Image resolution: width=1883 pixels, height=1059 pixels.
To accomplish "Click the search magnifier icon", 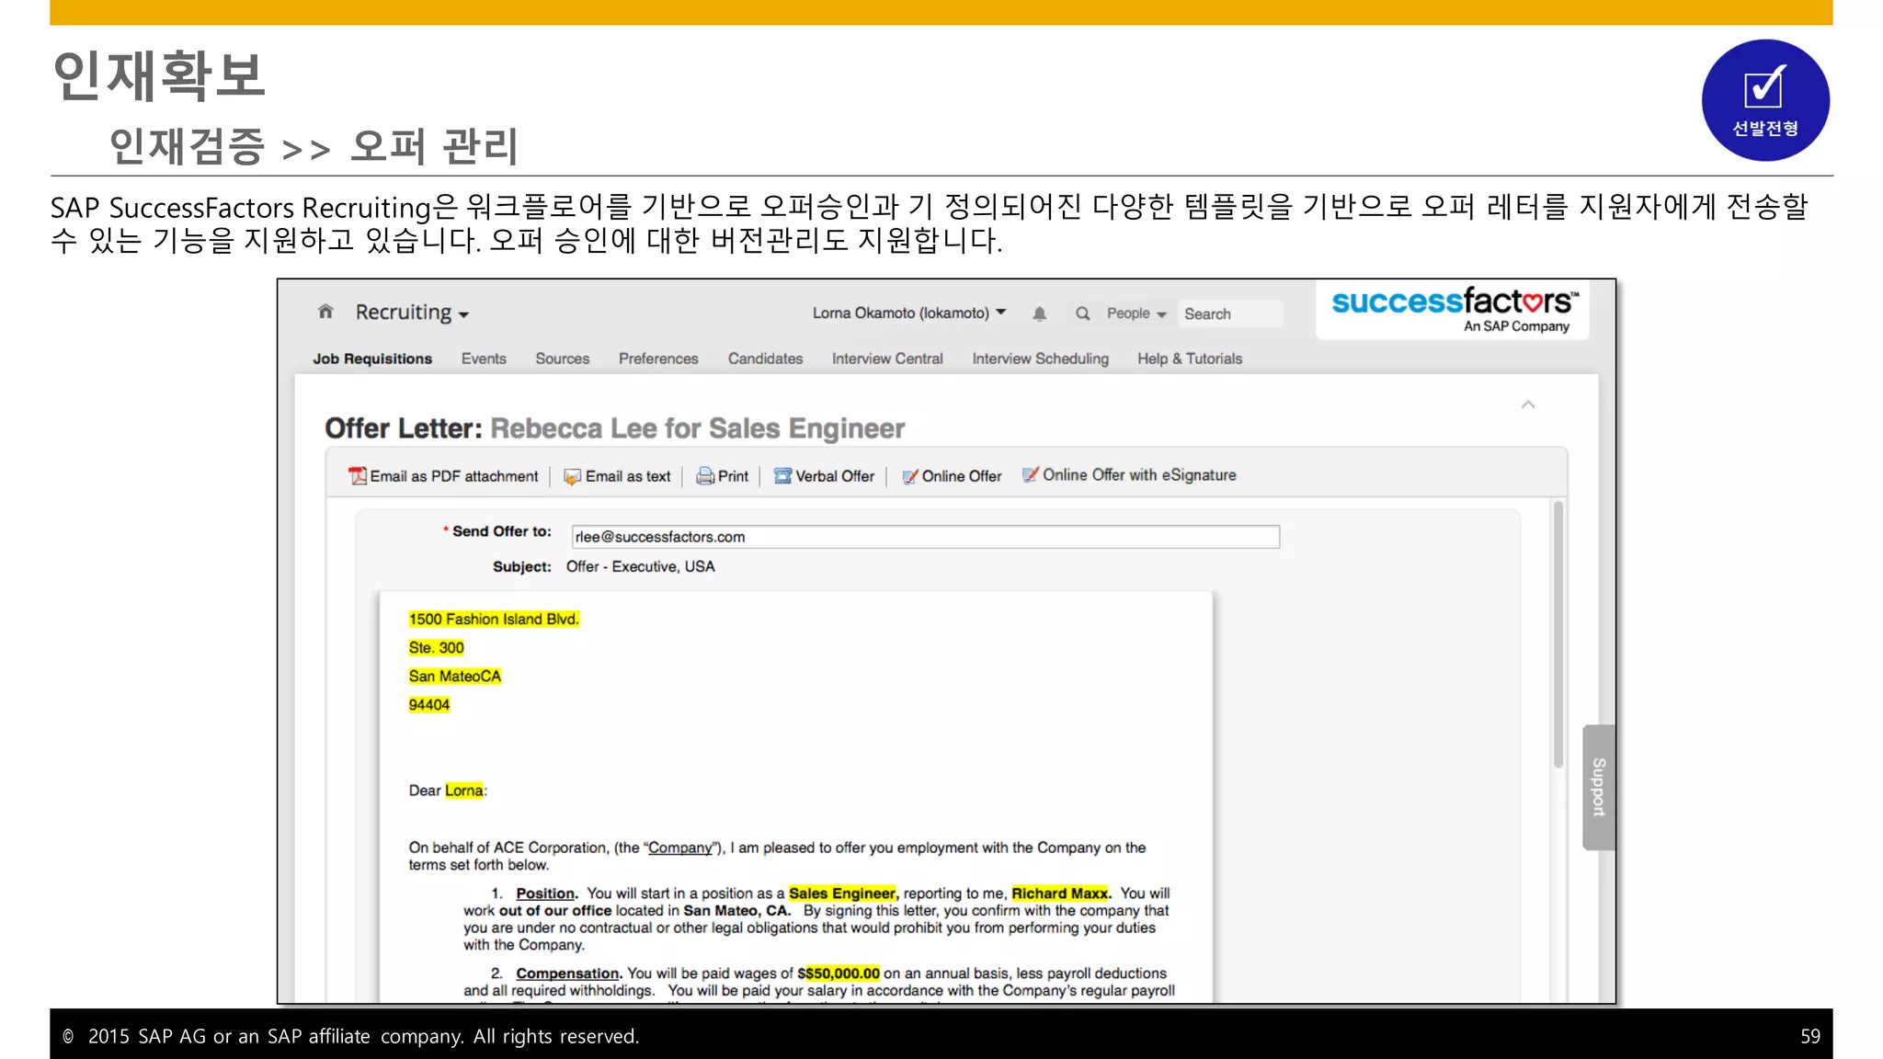I will [x=1083, y=313].
